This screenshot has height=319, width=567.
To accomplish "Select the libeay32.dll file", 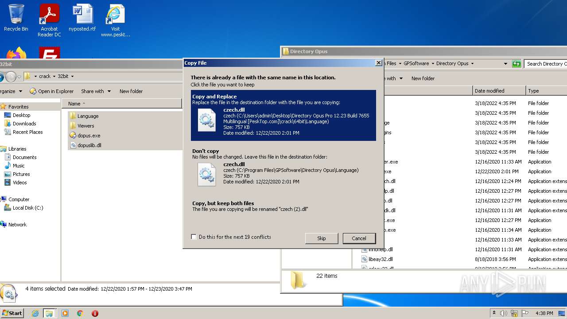I will click(381, 259).
